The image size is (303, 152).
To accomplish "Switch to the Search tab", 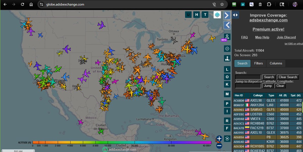I will (242, 63).
